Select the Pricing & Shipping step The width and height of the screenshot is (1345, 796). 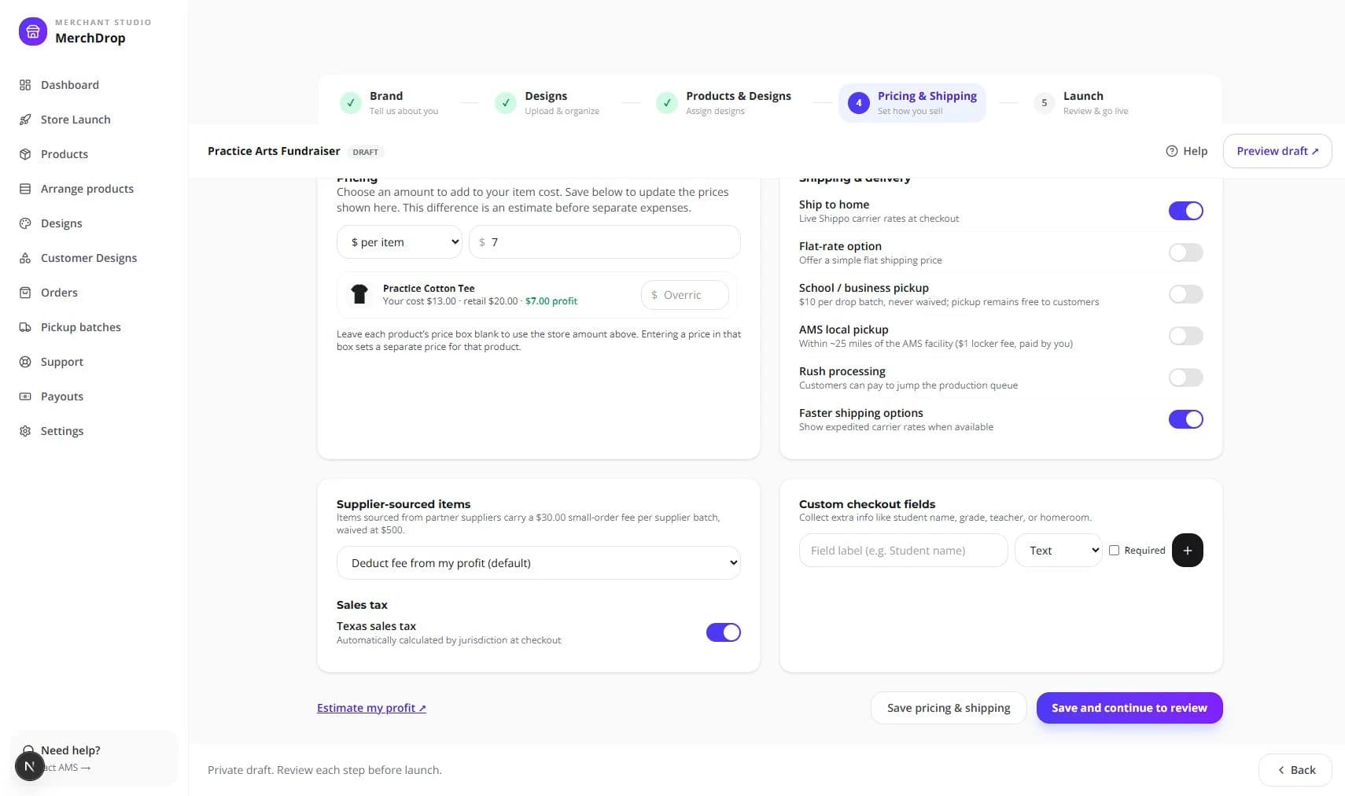click(912, 103)
